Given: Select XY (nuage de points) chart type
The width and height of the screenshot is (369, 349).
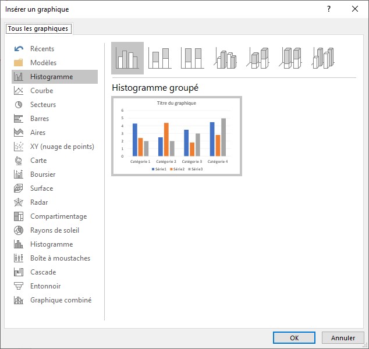Looking at the screenshot, I should [62, 147].
